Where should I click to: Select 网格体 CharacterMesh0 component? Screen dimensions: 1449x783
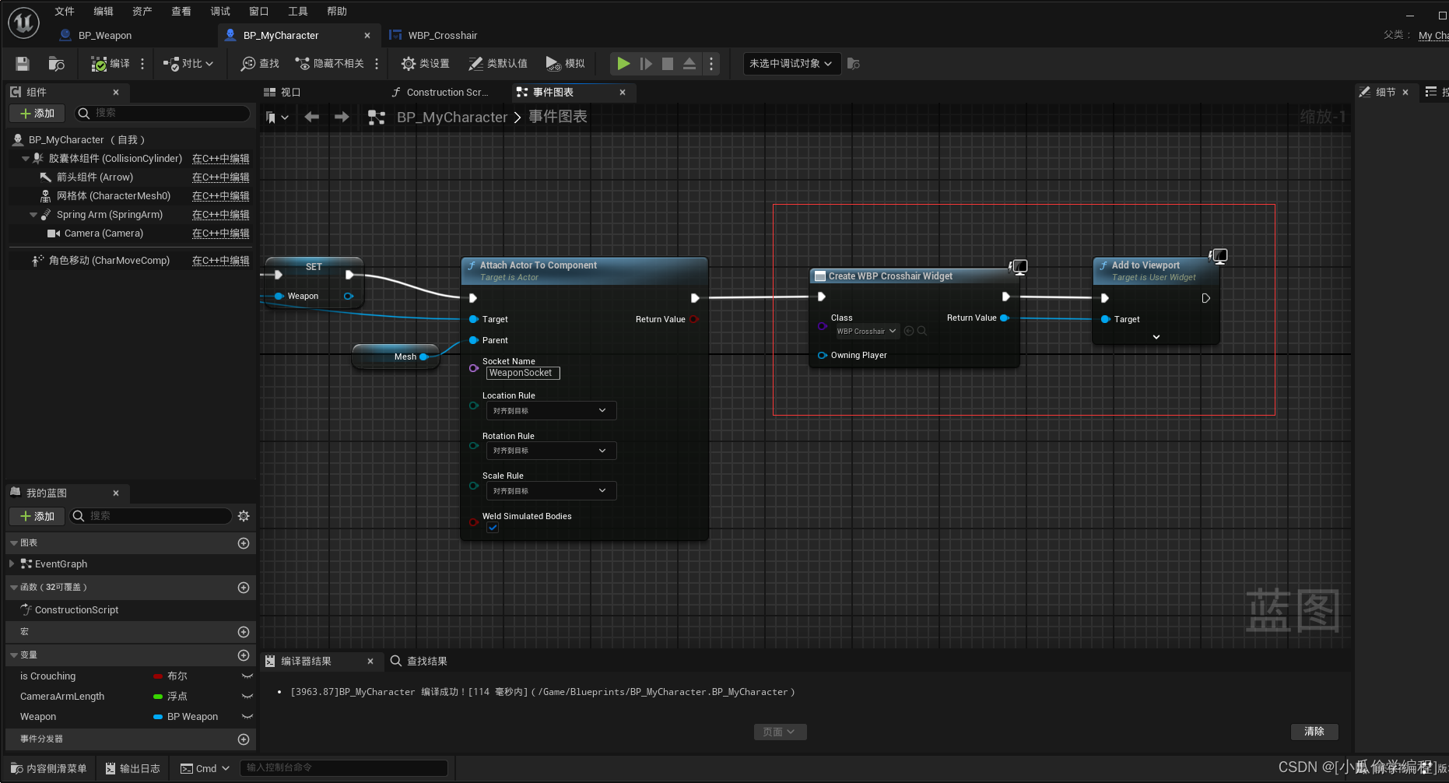tap(113, 196)
